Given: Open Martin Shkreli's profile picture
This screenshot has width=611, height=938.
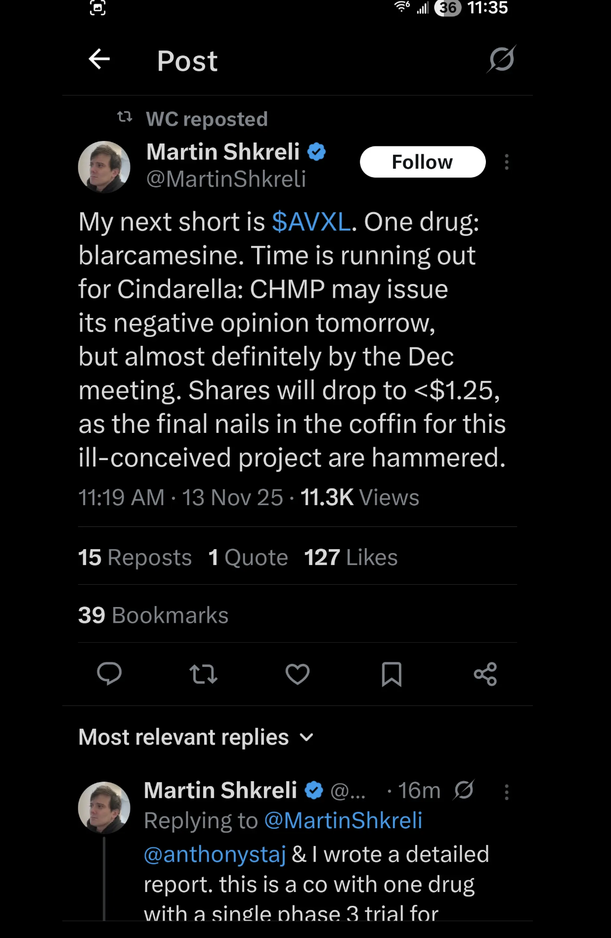Looking at the screenshot, I should coord(104,167).
